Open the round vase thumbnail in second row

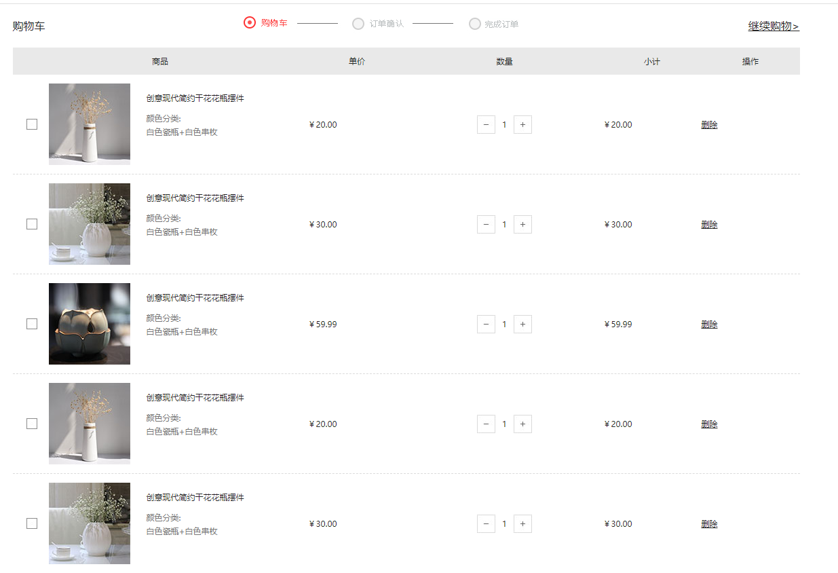coord(90,224)
